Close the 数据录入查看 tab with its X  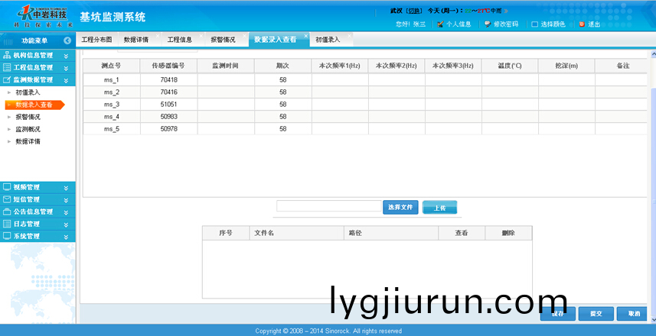(305, 36)
